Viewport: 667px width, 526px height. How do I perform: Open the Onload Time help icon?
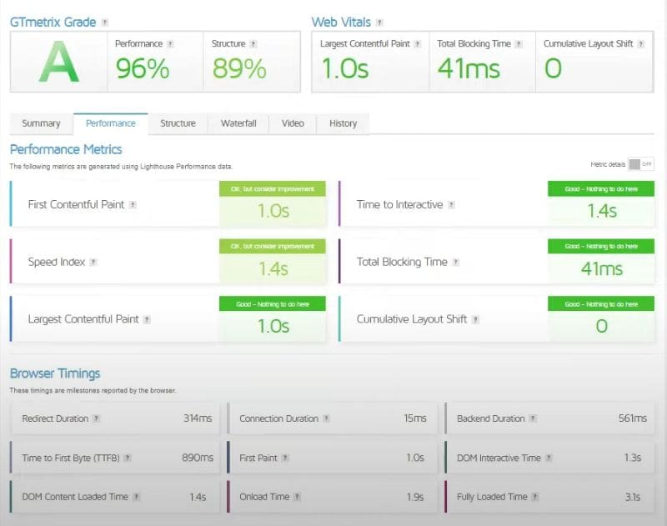click(x=297, y=497)
